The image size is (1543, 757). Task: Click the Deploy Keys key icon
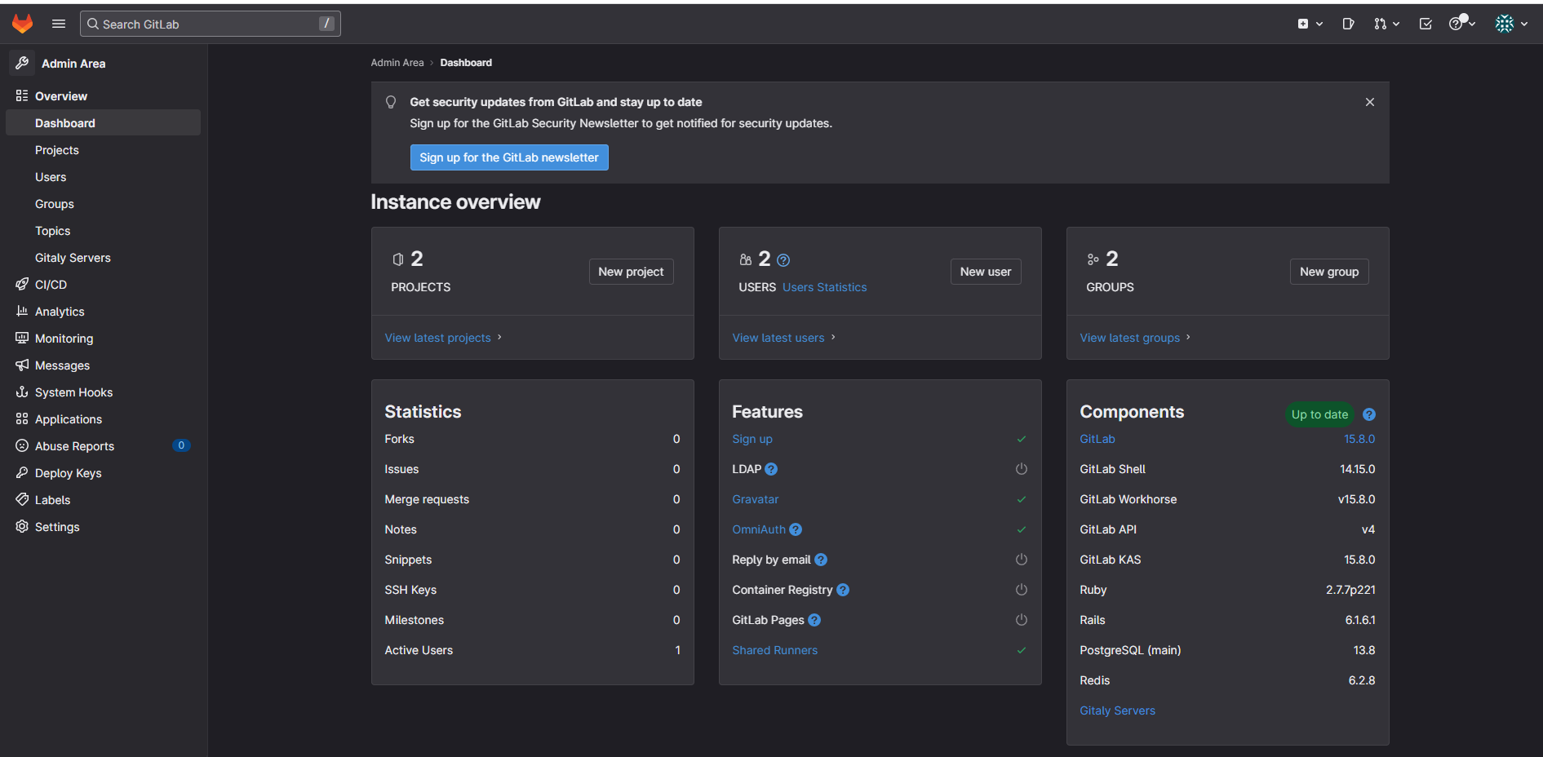tap(22, 472)
